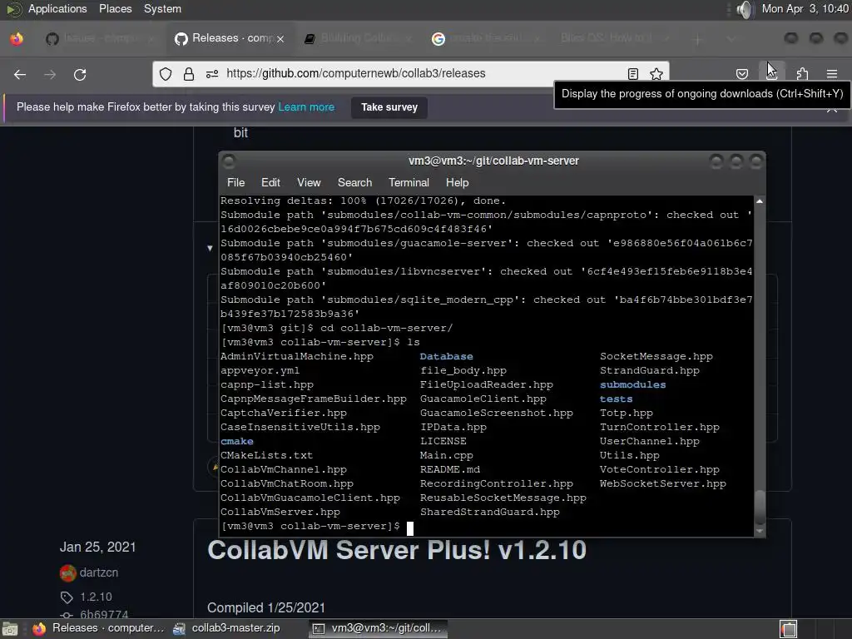Viewport: 852px width, 639px height.
Task: Open the terminal View menu
Action: coord(309,182)
